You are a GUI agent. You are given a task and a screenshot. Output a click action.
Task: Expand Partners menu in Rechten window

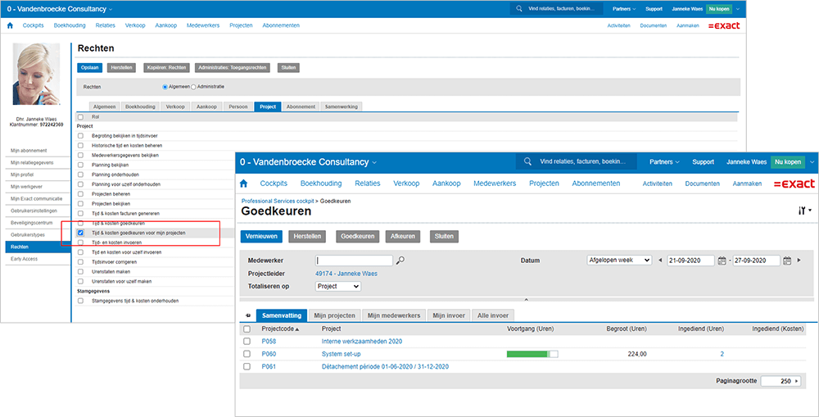(x=624, y=9)
